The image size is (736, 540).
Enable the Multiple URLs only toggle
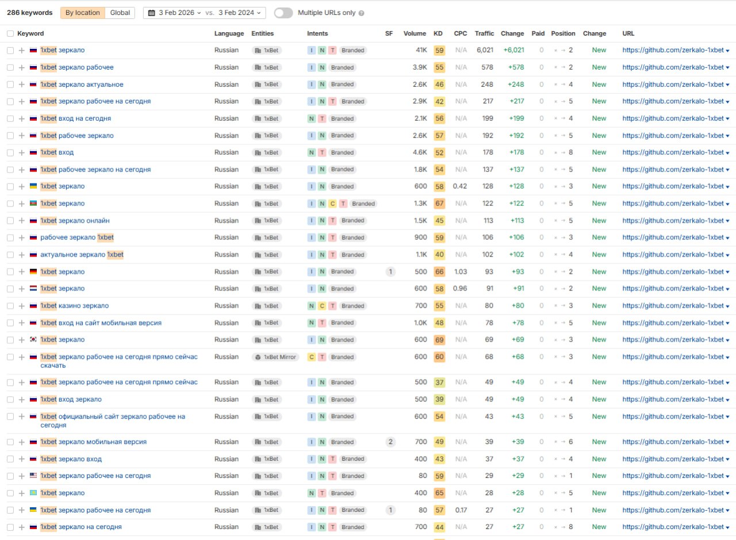tap(283, 13)
